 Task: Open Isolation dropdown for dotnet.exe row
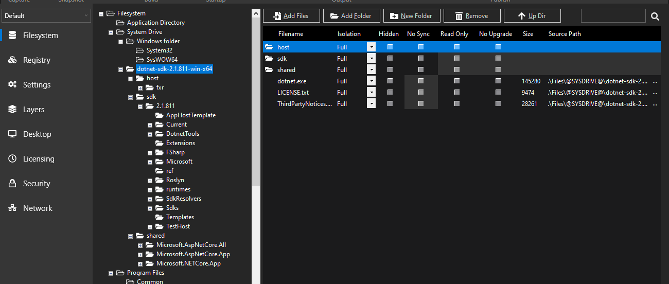[372, 81]
